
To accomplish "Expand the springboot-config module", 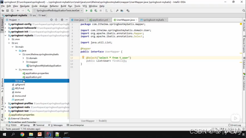I will click(x=5, y=24).
